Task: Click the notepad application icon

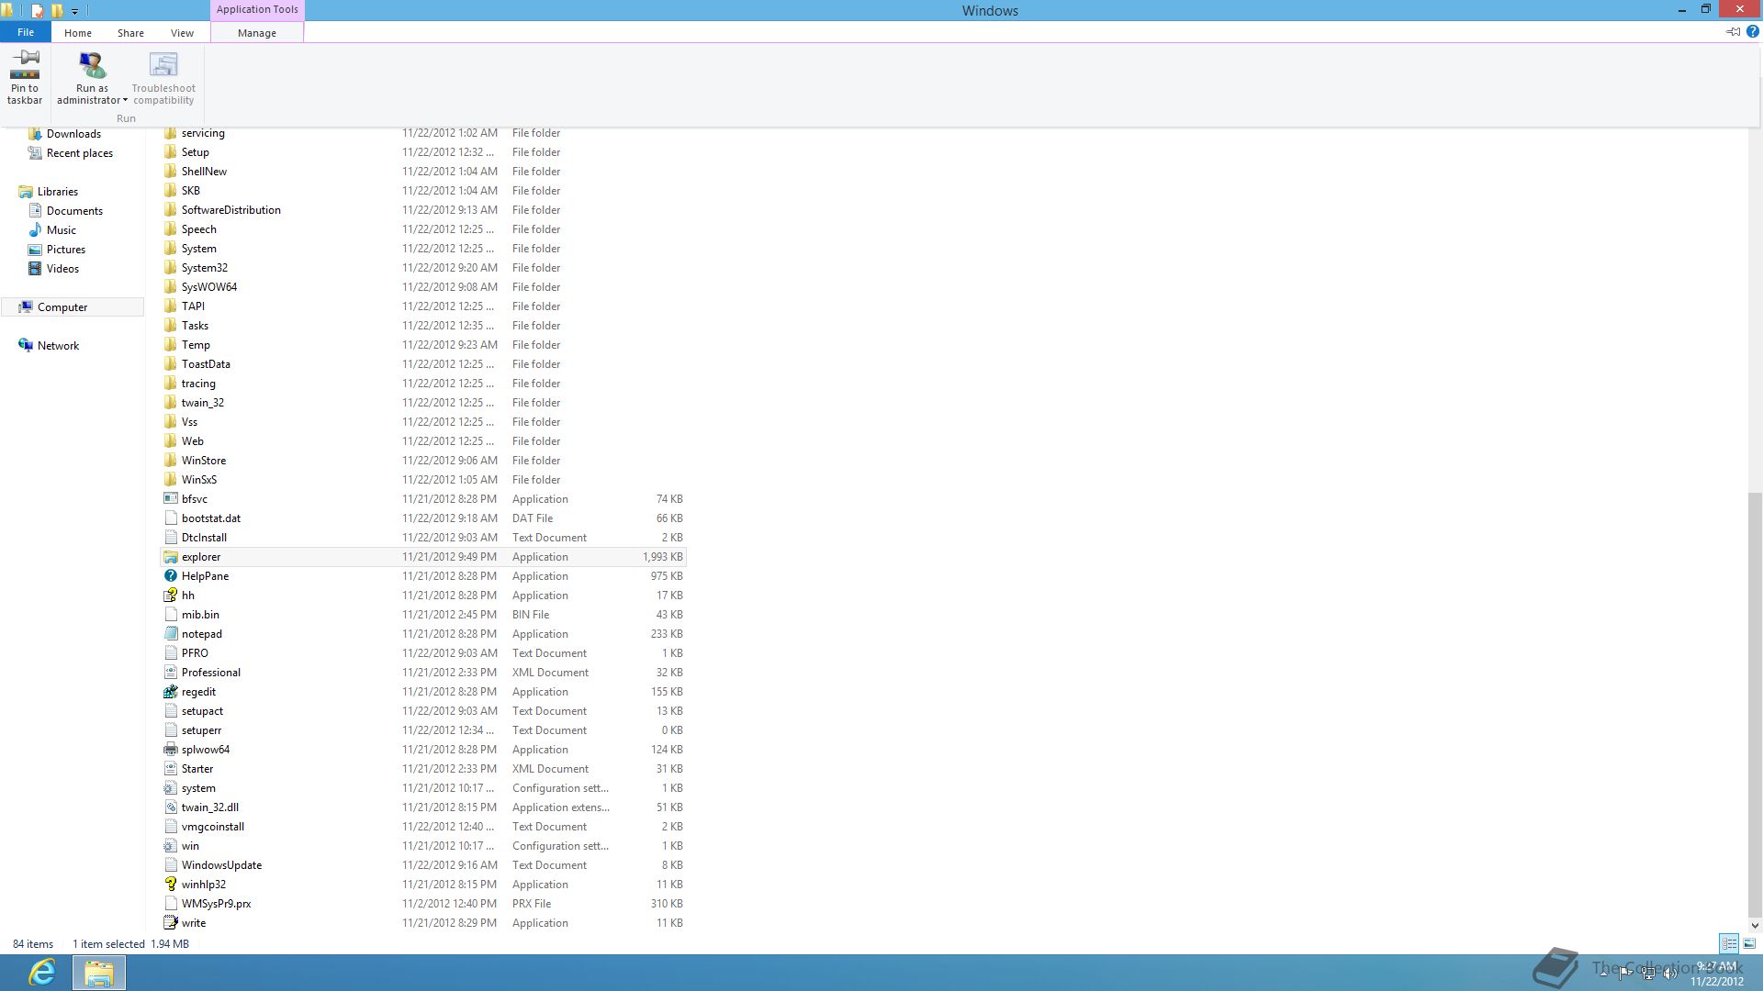Action: [170, 634]
